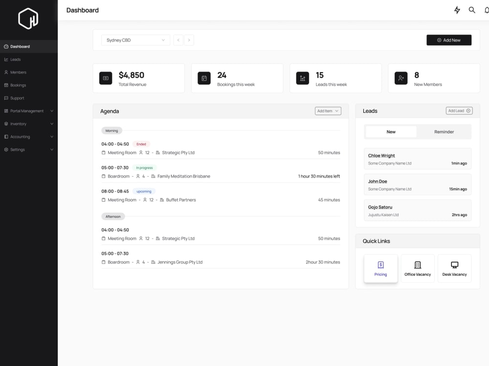Image resolution: width=489 pixels, height=366 pixels.
Task: Click the Settings gear icon in the sidebar
Action: (6, 150)
